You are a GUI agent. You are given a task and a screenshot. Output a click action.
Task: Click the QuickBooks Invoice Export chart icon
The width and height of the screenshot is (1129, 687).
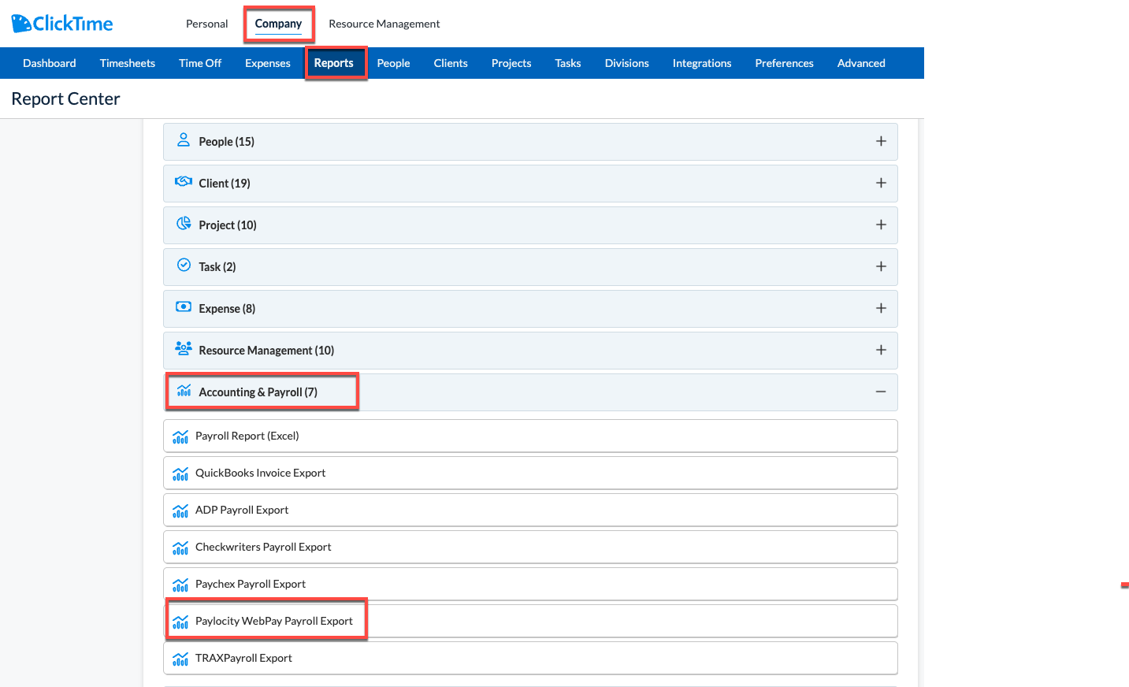180,473
